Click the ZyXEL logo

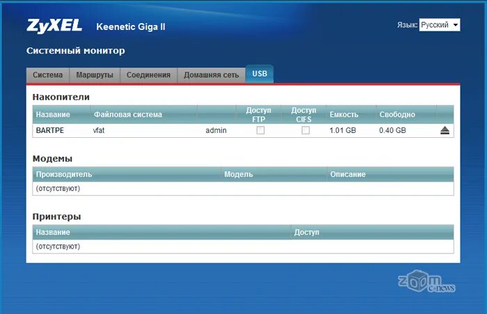(56, 26)
